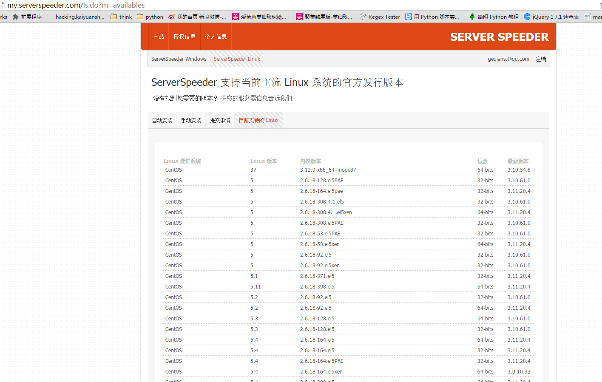
Task: Click 64-bits in the linode37 row
Action: coord(485,170)
